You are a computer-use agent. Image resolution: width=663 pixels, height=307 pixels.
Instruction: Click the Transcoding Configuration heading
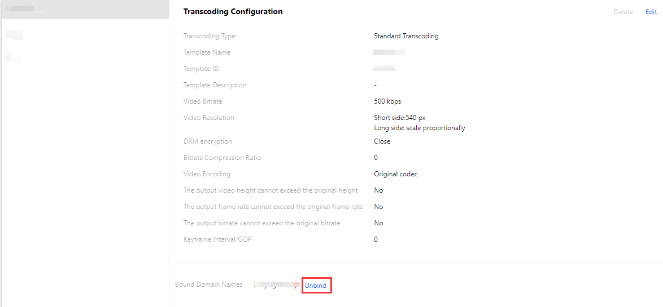[233, 11]
